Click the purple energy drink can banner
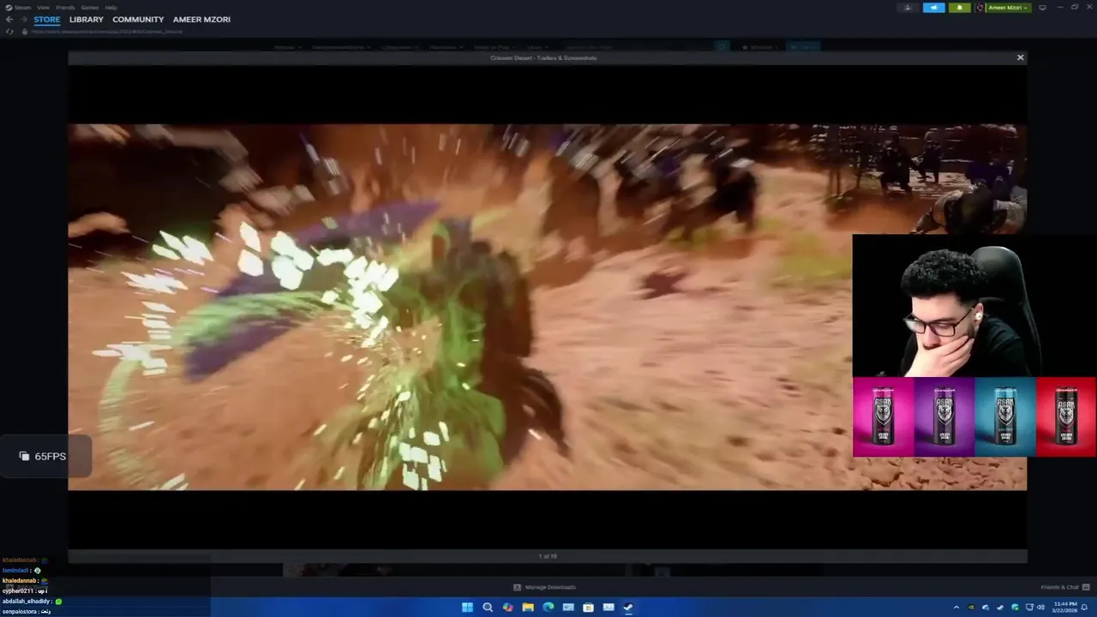Image resolution: width=1097 pixels, height=617 pixels. pyautogui.click(x=944, y=416)
